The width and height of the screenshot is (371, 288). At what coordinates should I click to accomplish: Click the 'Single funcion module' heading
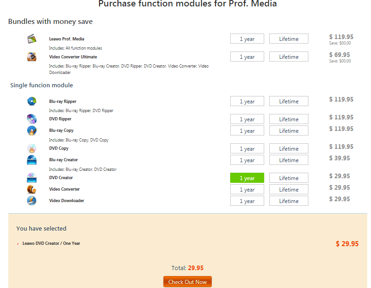pos(41,85)
